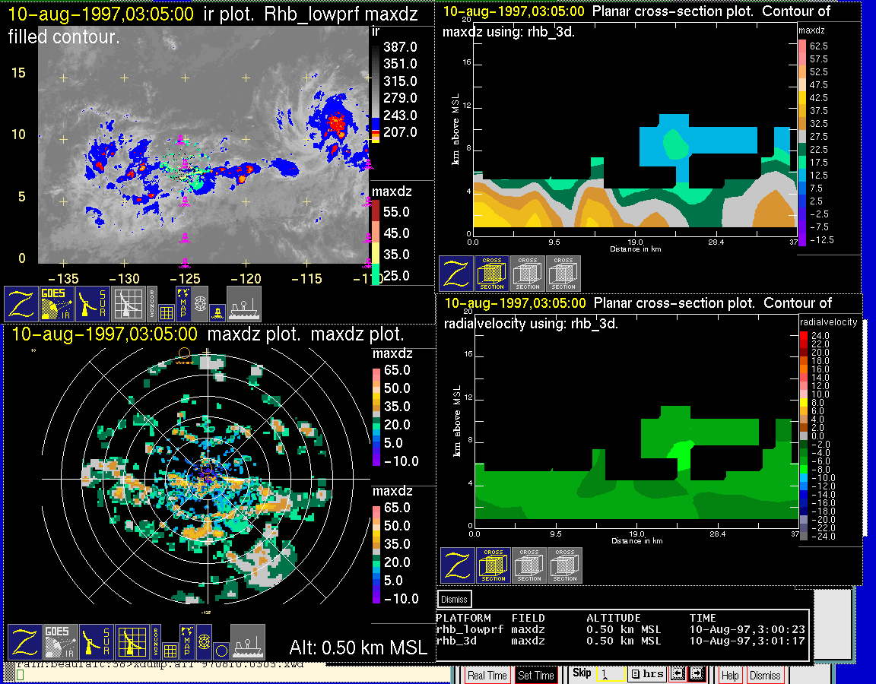Open the MAP overlay icon in IR plot window

click(183, 304)
